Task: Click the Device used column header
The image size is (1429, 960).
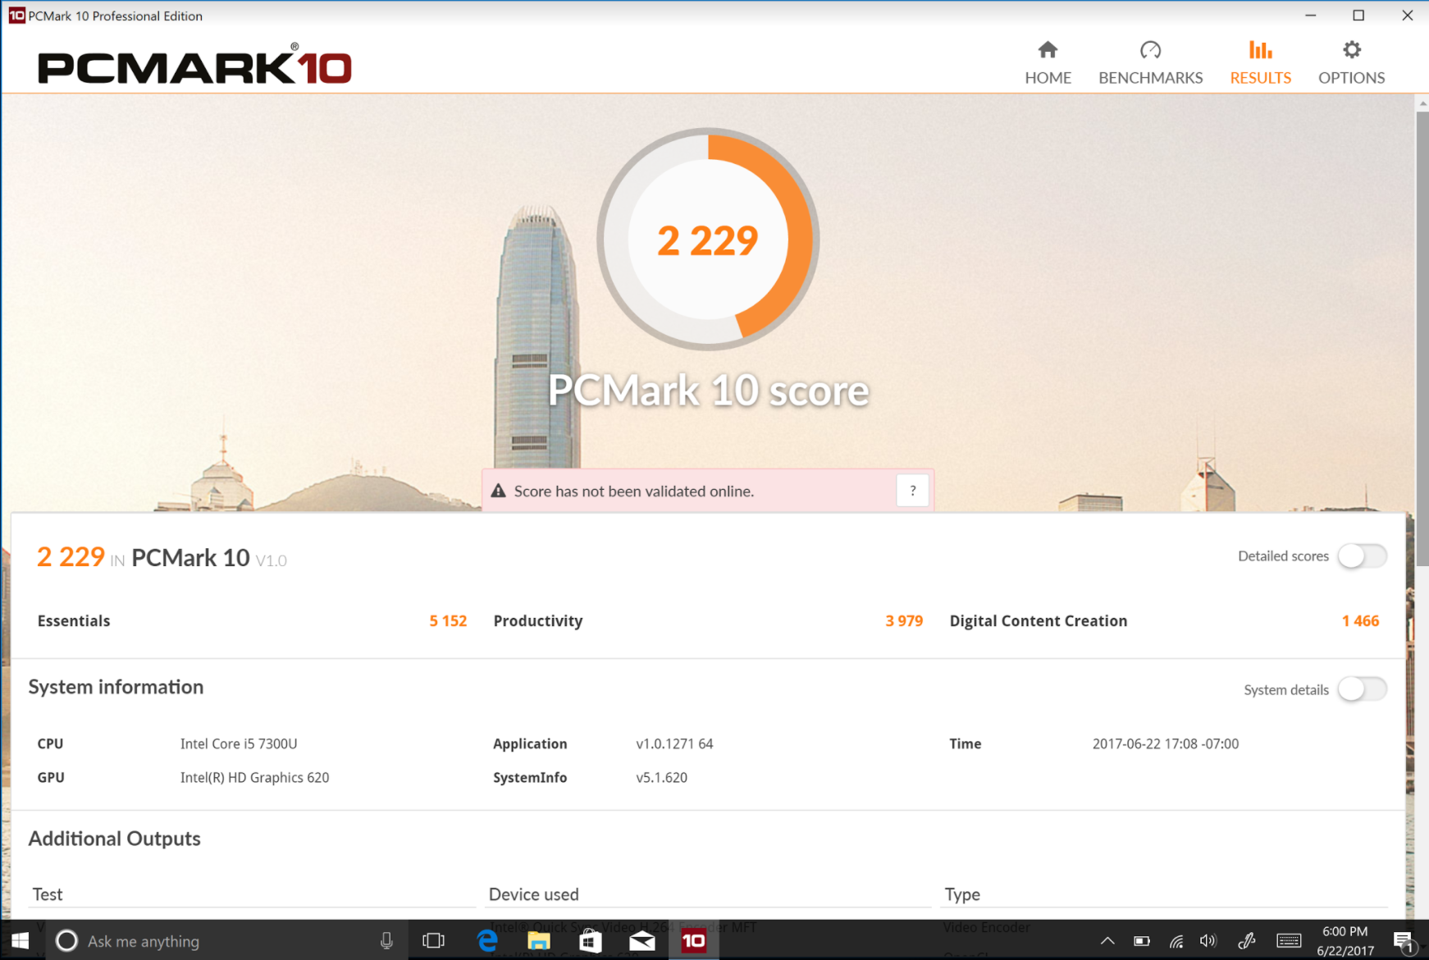Action: [x=533, y=894]
